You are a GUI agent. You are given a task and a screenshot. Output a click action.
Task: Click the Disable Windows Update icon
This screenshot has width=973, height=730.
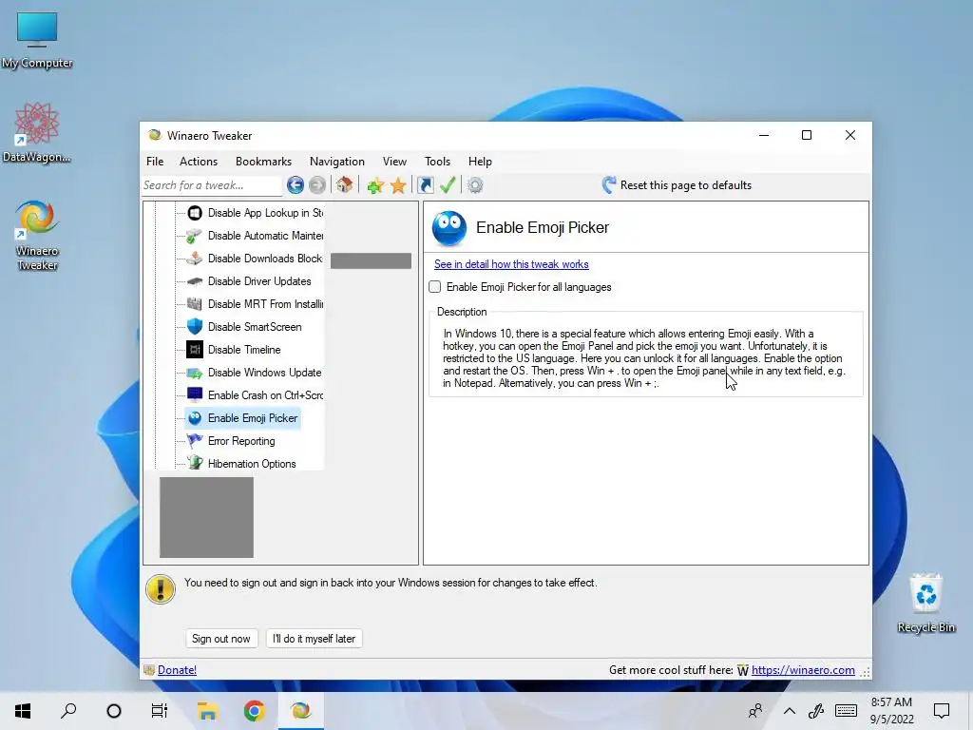click(x=195, y=373)
